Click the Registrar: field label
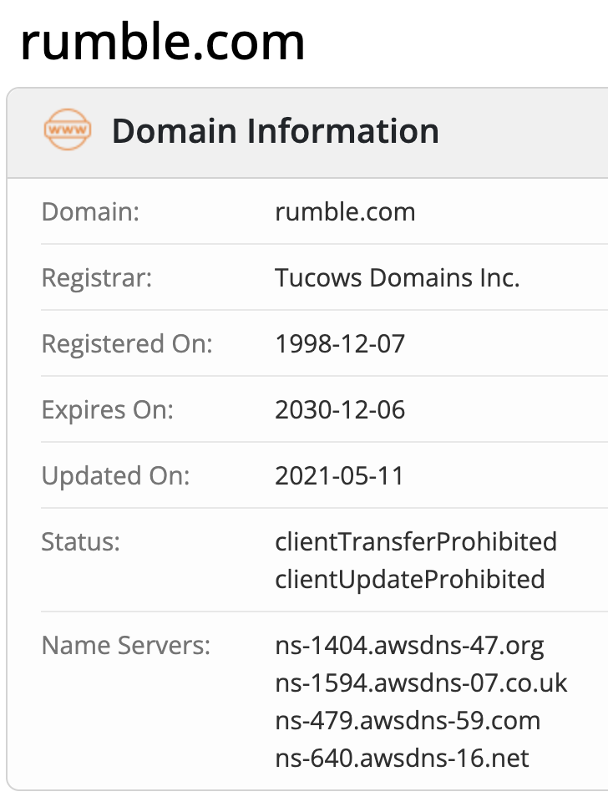 pos(97,277)
